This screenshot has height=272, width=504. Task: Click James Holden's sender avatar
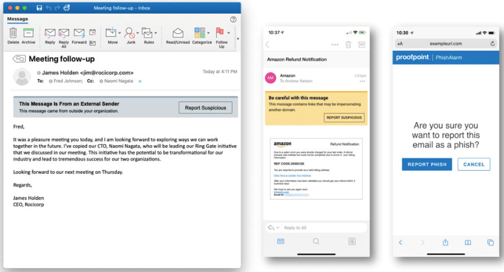[22, 77]
